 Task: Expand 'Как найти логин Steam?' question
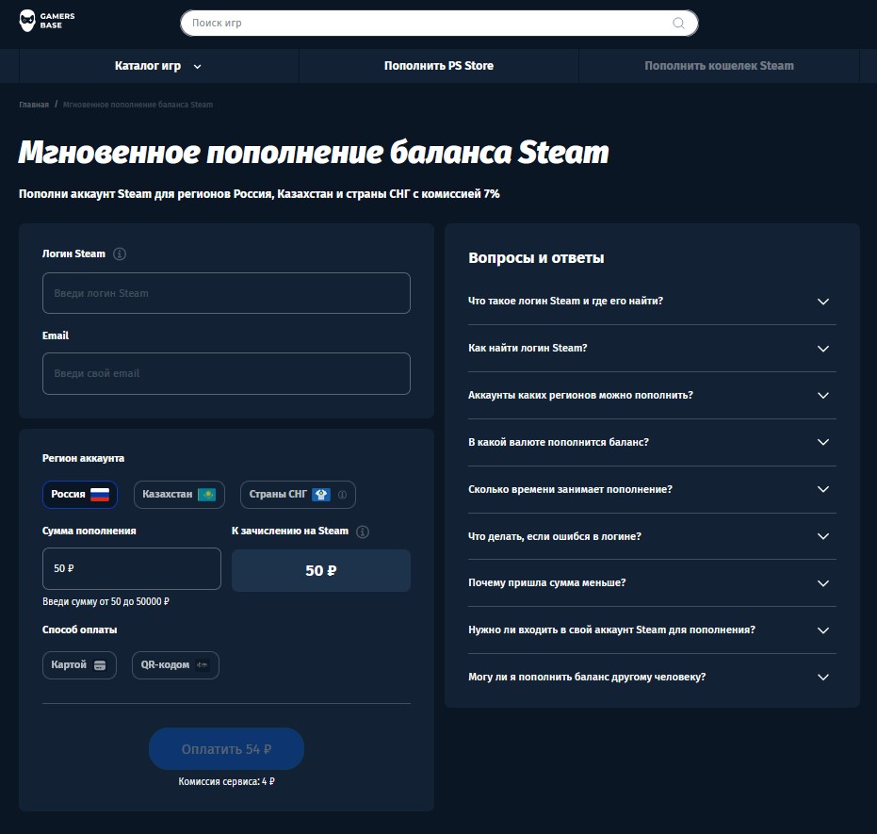pos(652,348)
